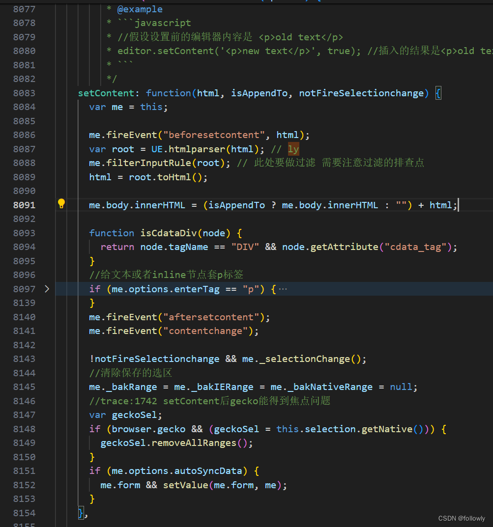493x527 pixels.
Task: Click the isAppendTo parameter in signature
Action: (x=259, y=93)
